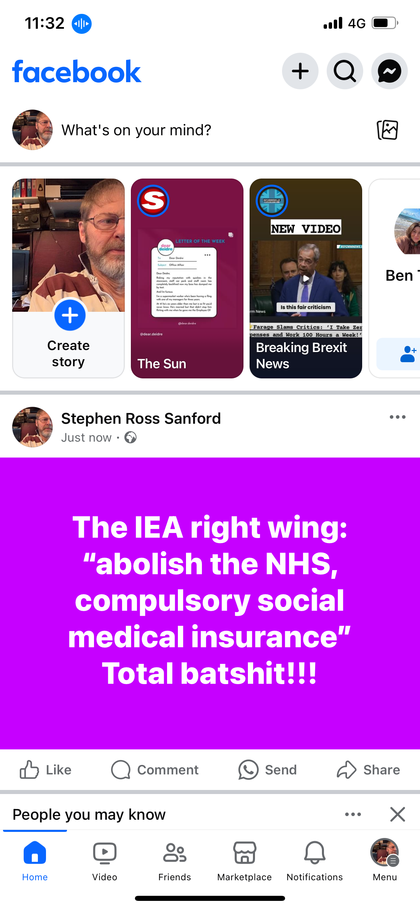420x909 pixels.
Task: Play the Breaking Brexit News story
Action: [306, 278]
